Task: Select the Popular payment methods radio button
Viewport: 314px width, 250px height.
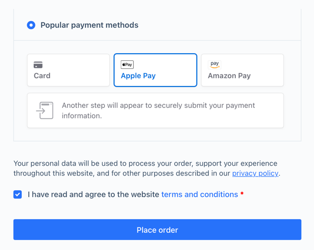Action: pos(31,25)
